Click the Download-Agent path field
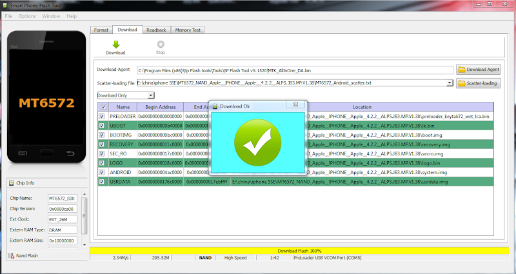516x274 pixels. click(295, 70)
